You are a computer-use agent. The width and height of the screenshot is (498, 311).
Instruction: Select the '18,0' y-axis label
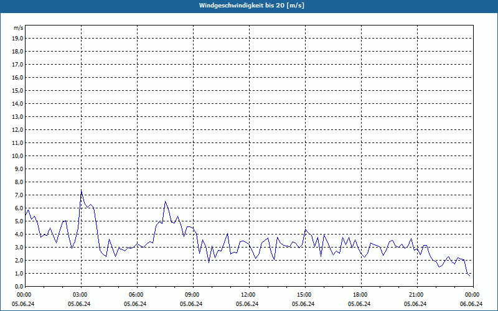18,52
